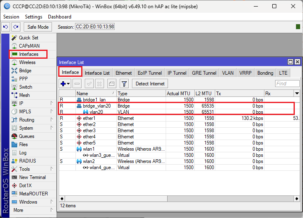Click the Undo arrow icon
The height and width of the screenshot is (218, 303).
pyautogui.click(x=6, y=27)
